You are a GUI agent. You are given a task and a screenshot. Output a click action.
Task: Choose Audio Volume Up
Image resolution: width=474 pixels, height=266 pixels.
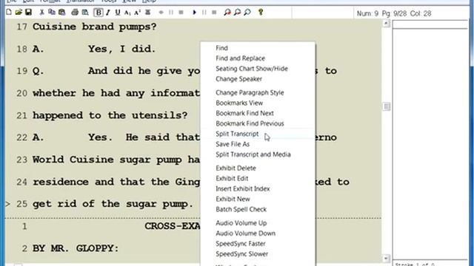(x=241, y=223)
